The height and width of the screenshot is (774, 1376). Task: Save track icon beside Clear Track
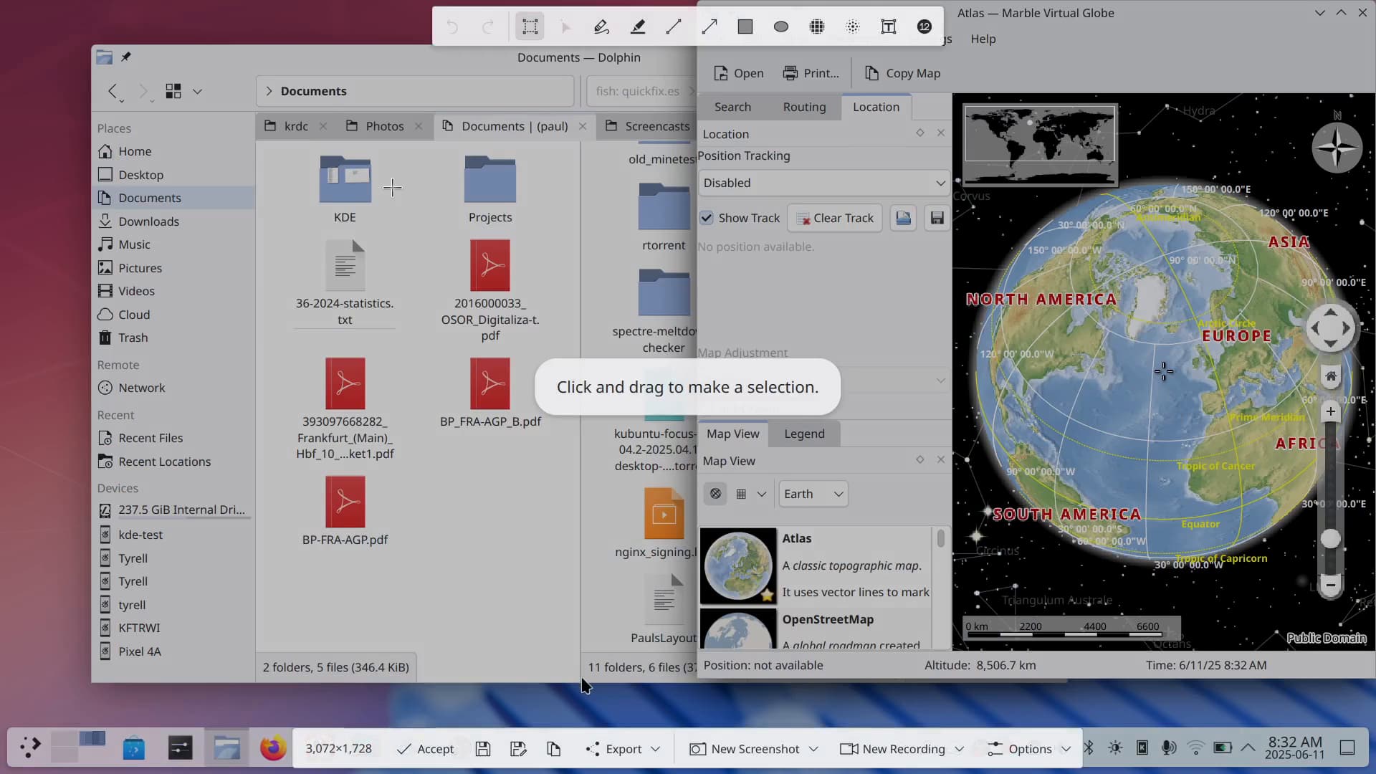pos(937,218)
